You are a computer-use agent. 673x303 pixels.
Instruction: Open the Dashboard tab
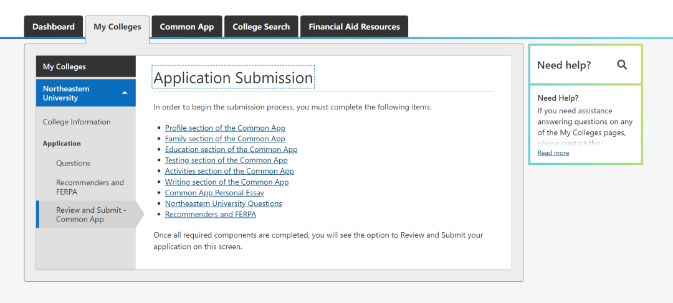point(54,27)
